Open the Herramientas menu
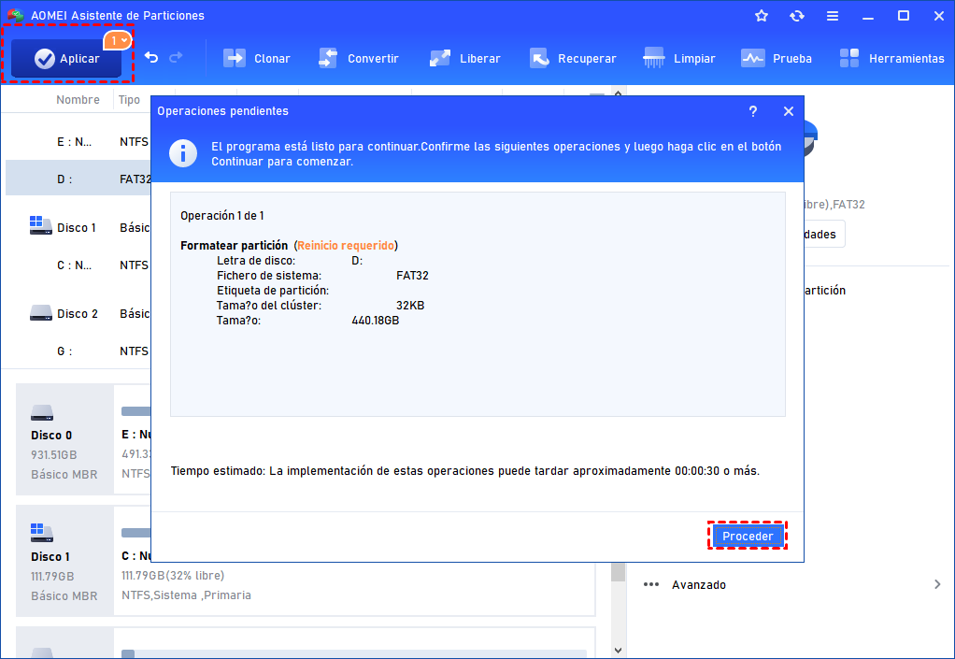This screenshot has width=955, height=659. [891, 58]
